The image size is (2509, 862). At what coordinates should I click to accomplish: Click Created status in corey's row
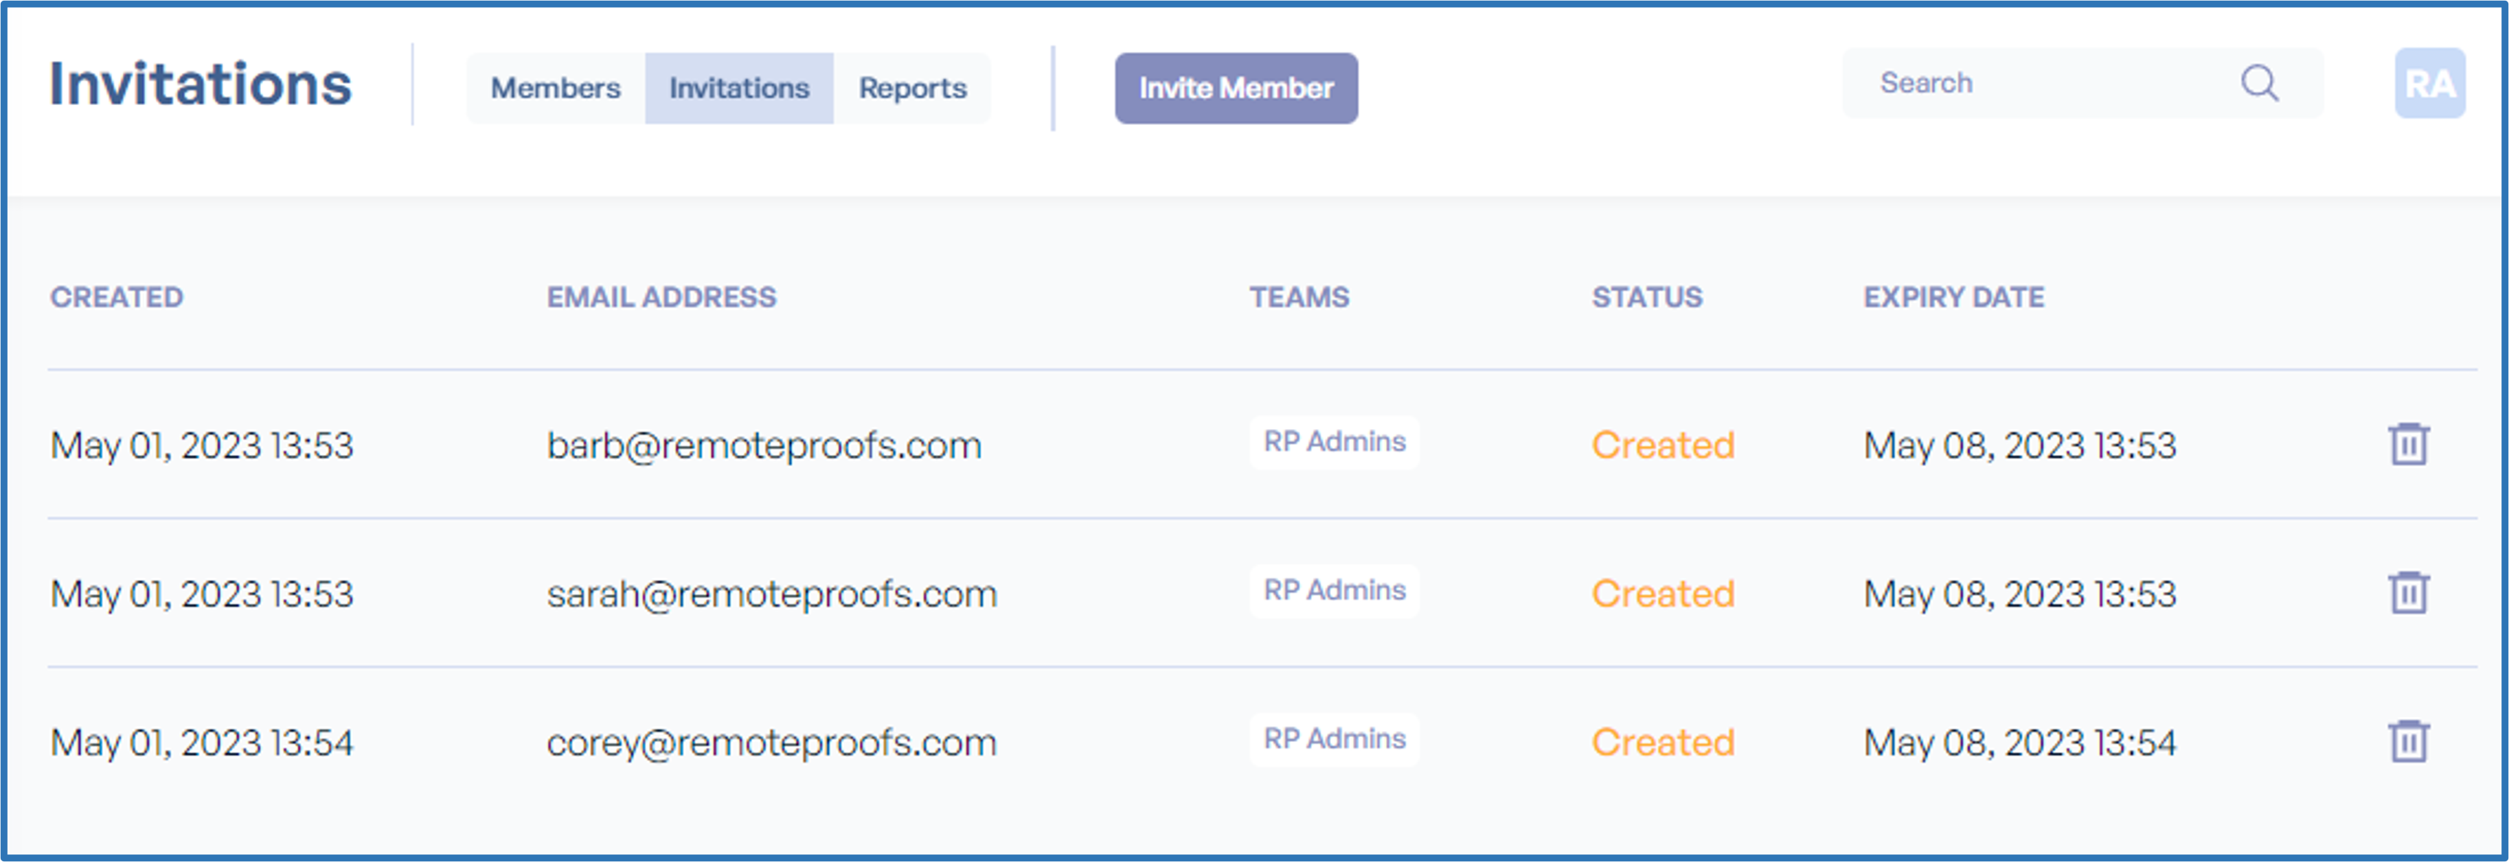click(x=1663, y=743)
